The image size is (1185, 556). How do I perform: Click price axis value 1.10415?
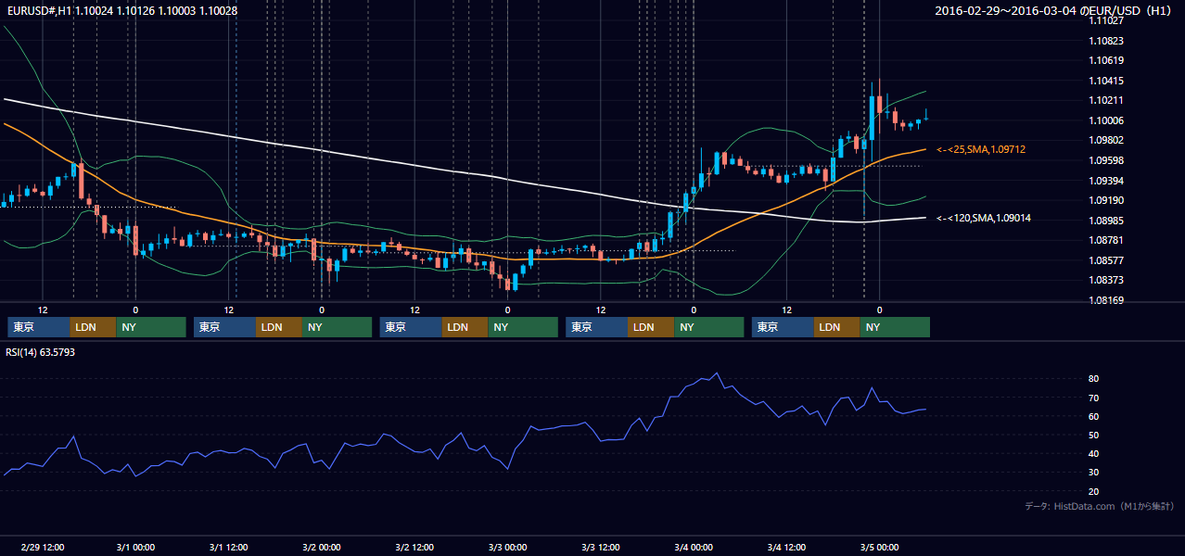pos(1106,81)
